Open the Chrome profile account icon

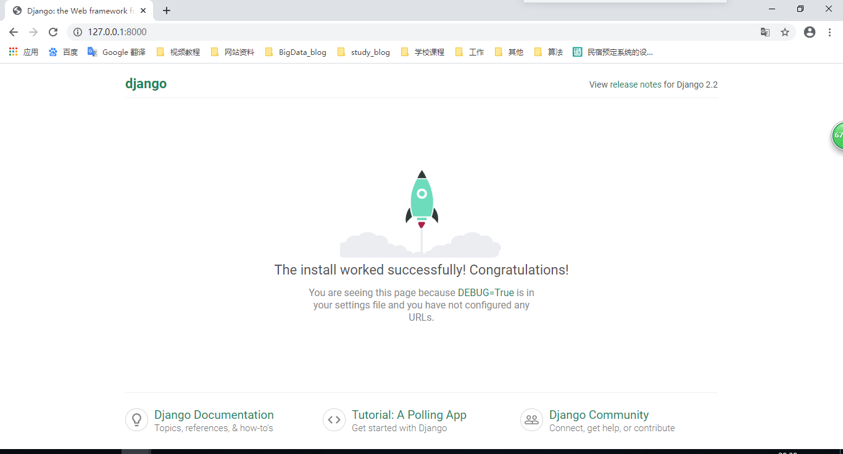(810, 32)
